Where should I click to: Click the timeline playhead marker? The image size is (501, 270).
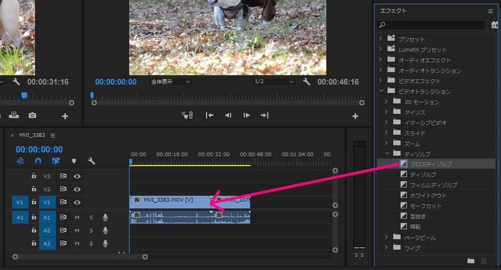point(131,162)
